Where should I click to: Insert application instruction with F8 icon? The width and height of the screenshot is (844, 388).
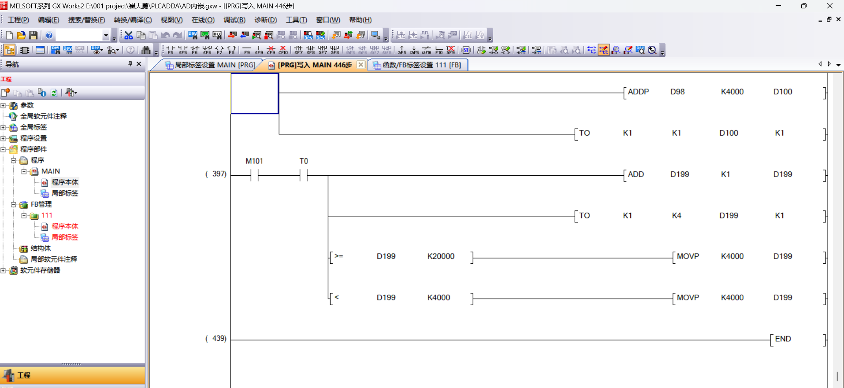(x=232, y=50)
